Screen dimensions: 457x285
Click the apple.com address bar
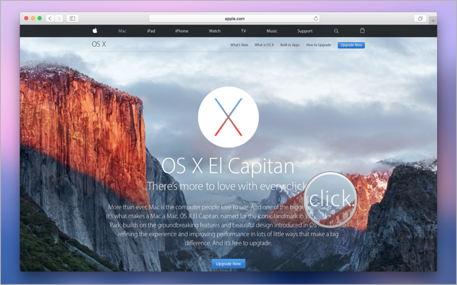(x=235, y=18)
